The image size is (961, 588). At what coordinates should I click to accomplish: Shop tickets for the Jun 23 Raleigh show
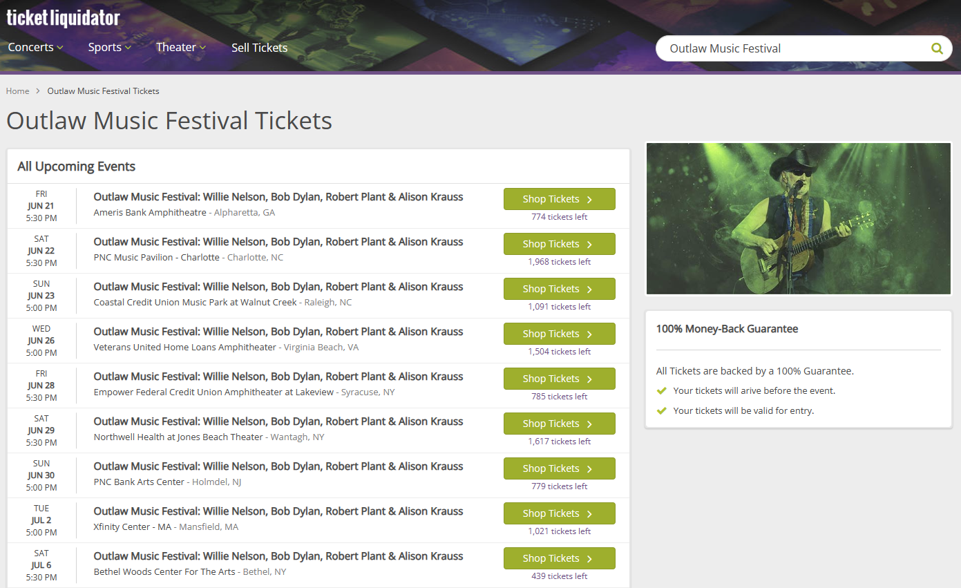click(x=559, y=289)
